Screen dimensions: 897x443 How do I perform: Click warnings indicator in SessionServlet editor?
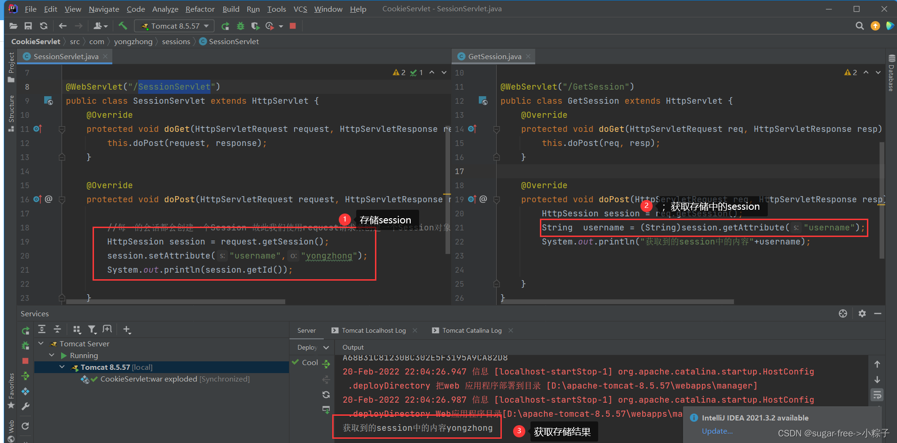tap(399, 72)
